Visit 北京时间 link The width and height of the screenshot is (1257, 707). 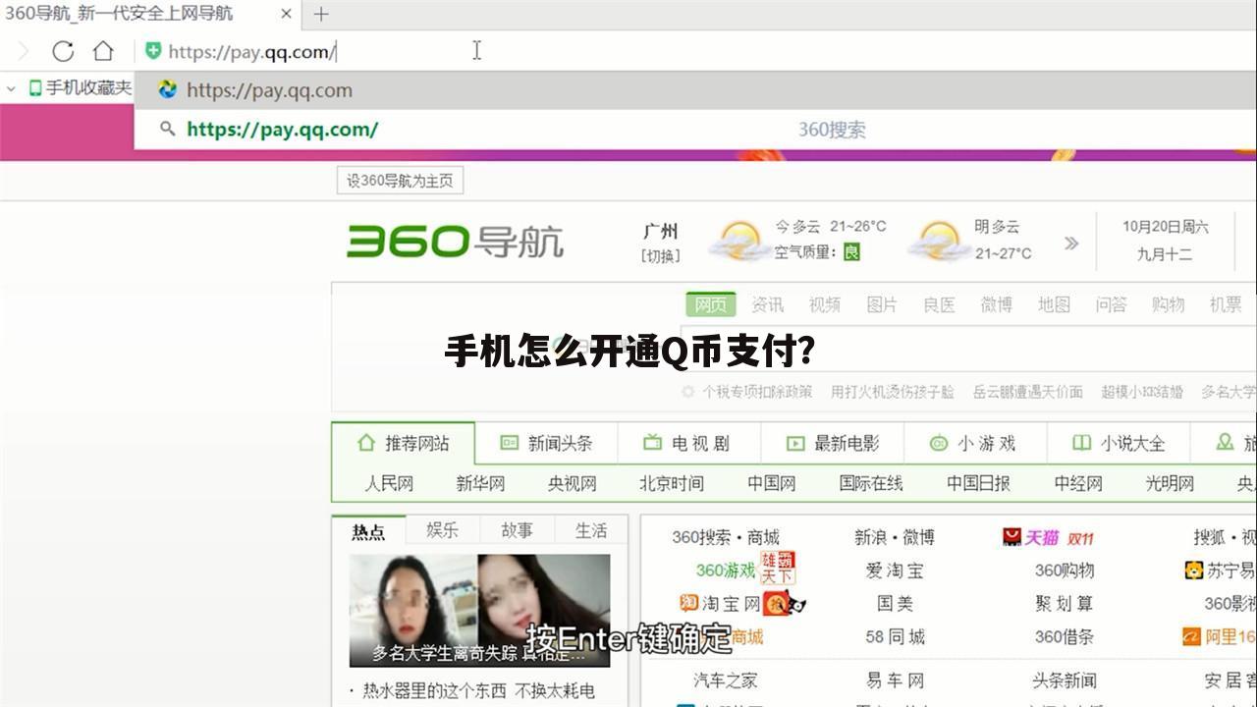672,483
